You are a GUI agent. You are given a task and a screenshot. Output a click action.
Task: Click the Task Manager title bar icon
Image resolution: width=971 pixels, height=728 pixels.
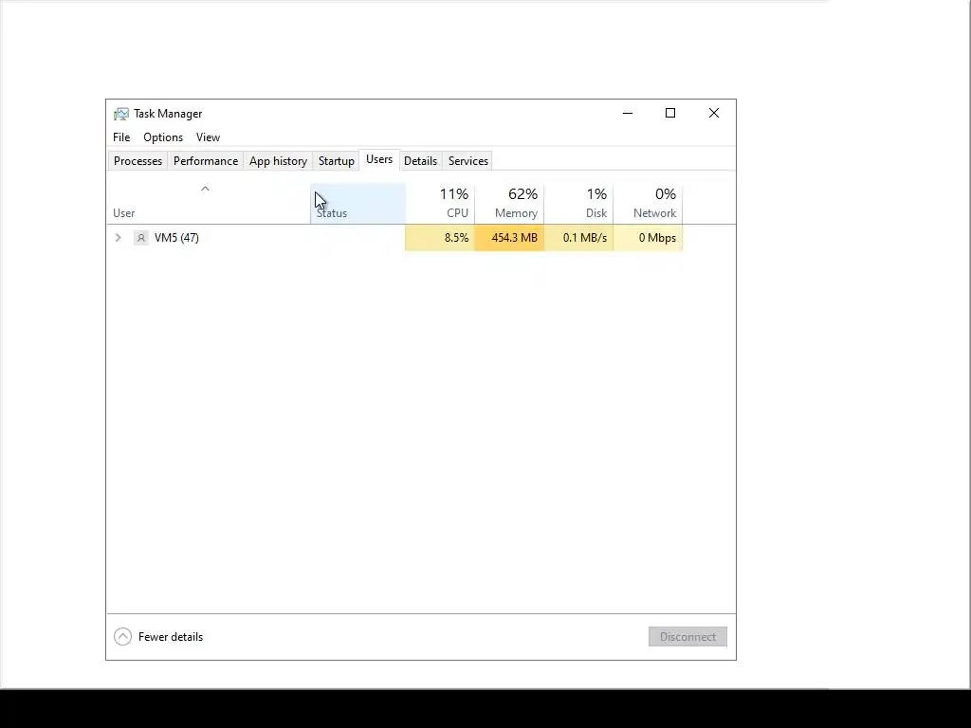[x=120, y=114]
